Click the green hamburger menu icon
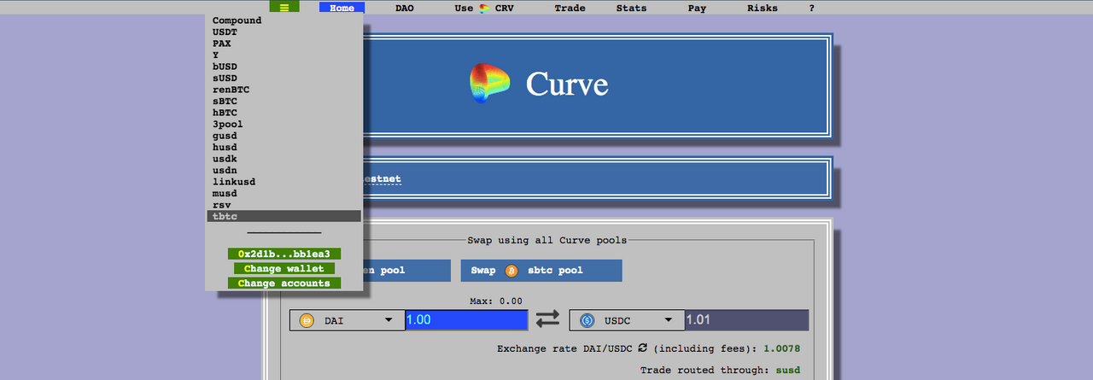Screen dimensions: 1093x380 tap(283, 8)
